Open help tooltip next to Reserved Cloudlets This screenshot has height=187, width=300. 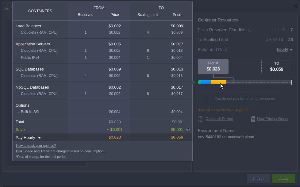[x=250, y=30]
